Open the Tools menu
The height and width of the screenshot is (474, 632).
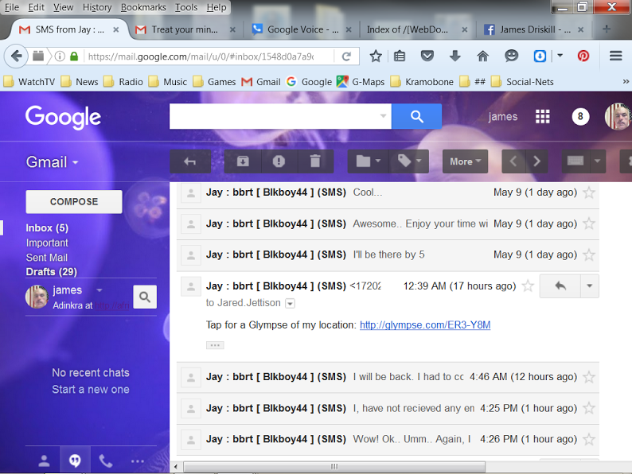[x=186, y=7]
